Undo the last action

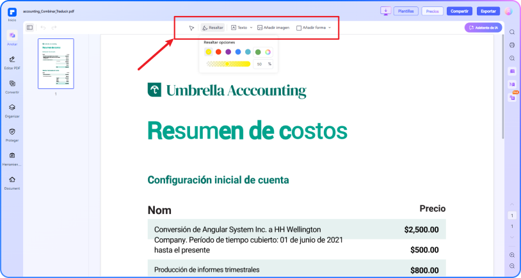tap(43, 28)
